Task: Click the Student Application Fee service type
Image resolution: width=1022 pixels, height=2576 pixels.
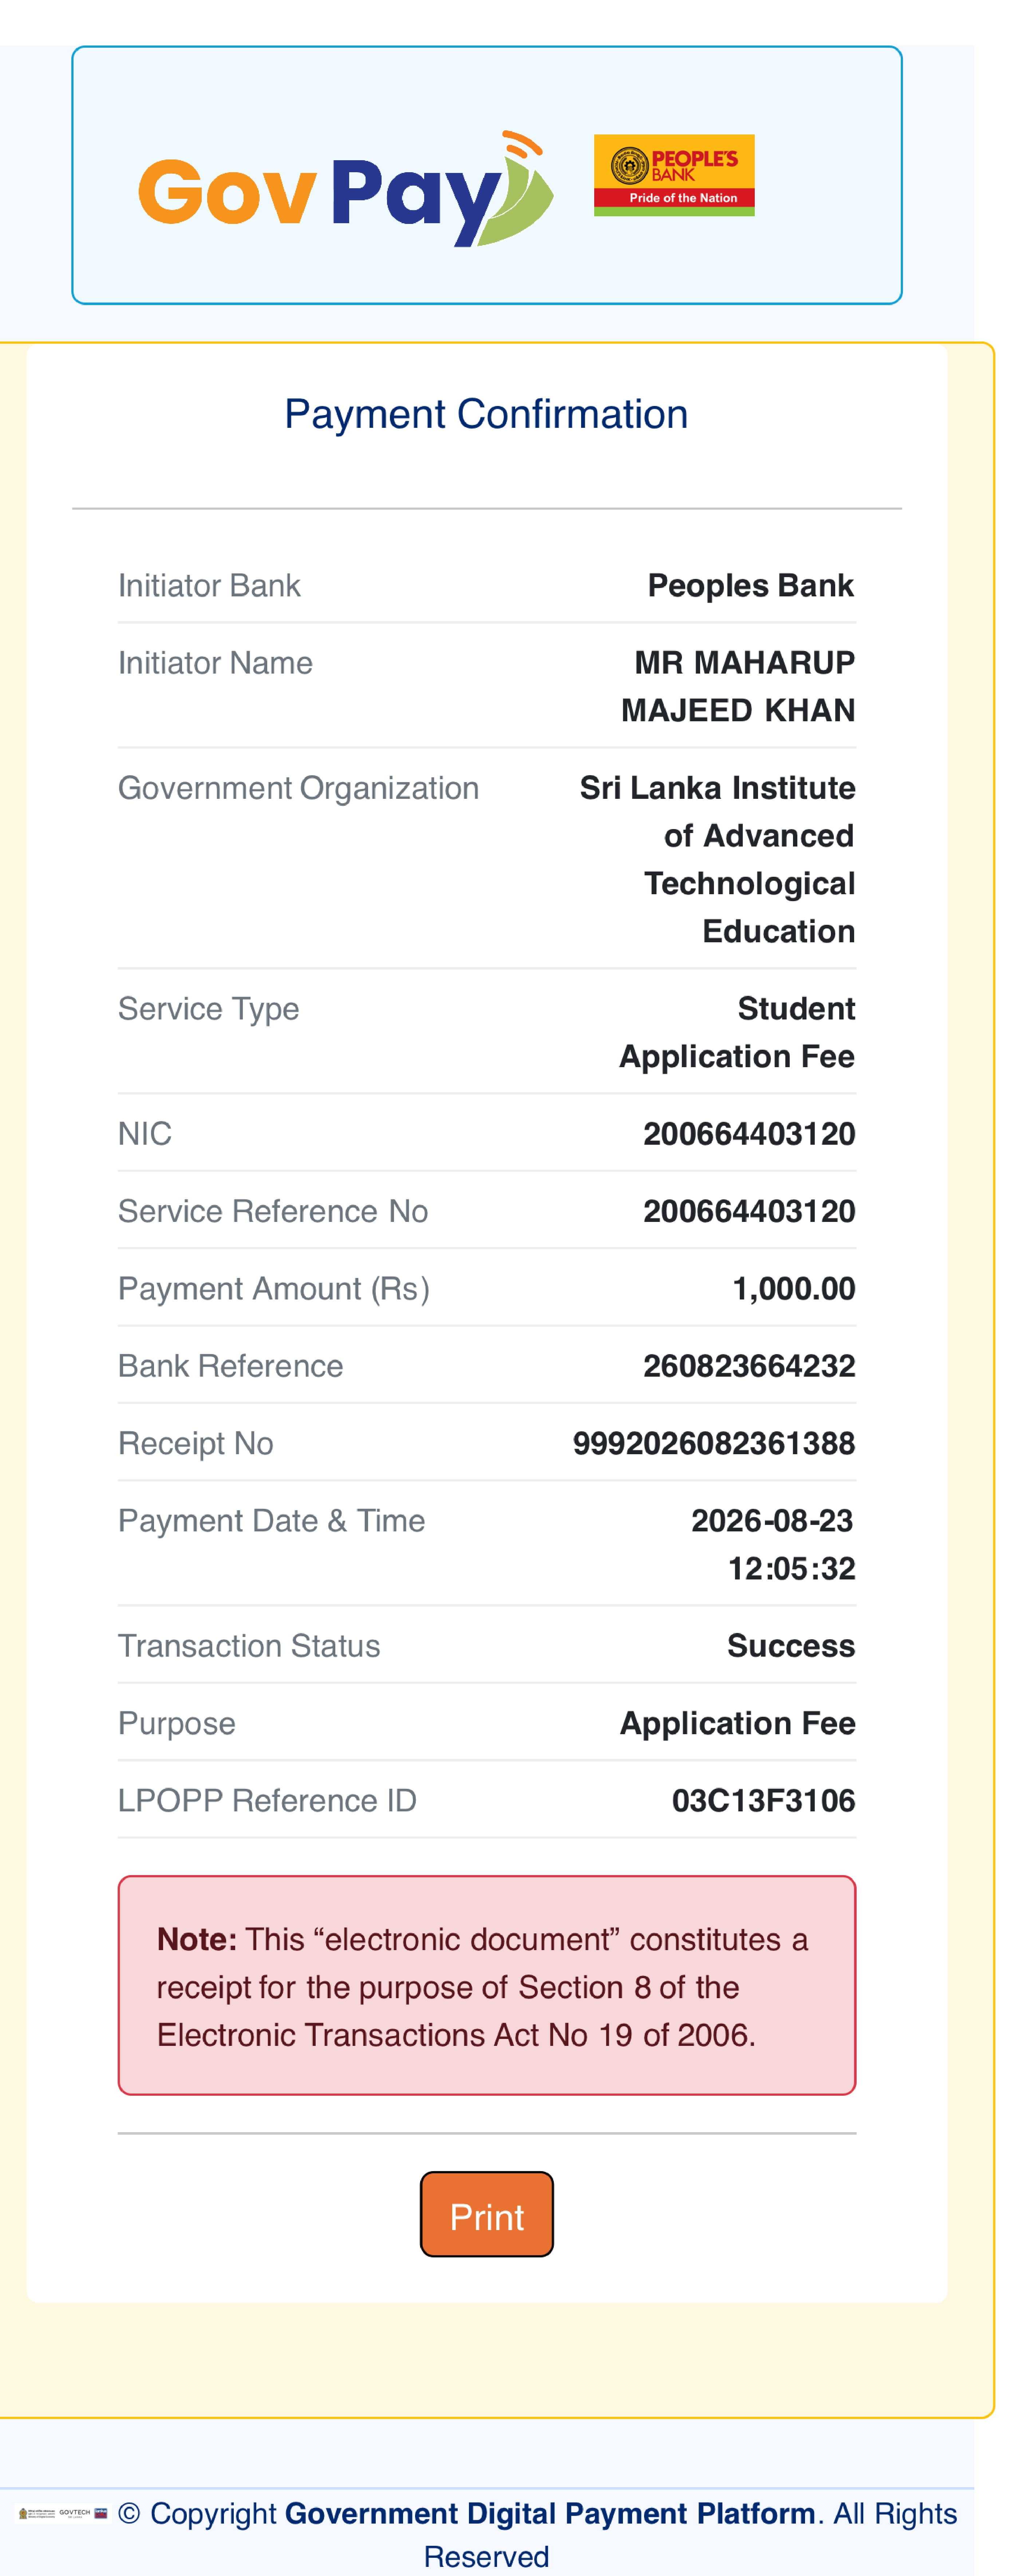Action: [737, 1032]
